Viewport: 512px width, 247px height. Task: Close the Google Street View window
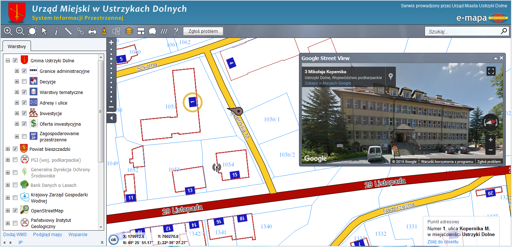pyautogui.click(x=501, y=58)
